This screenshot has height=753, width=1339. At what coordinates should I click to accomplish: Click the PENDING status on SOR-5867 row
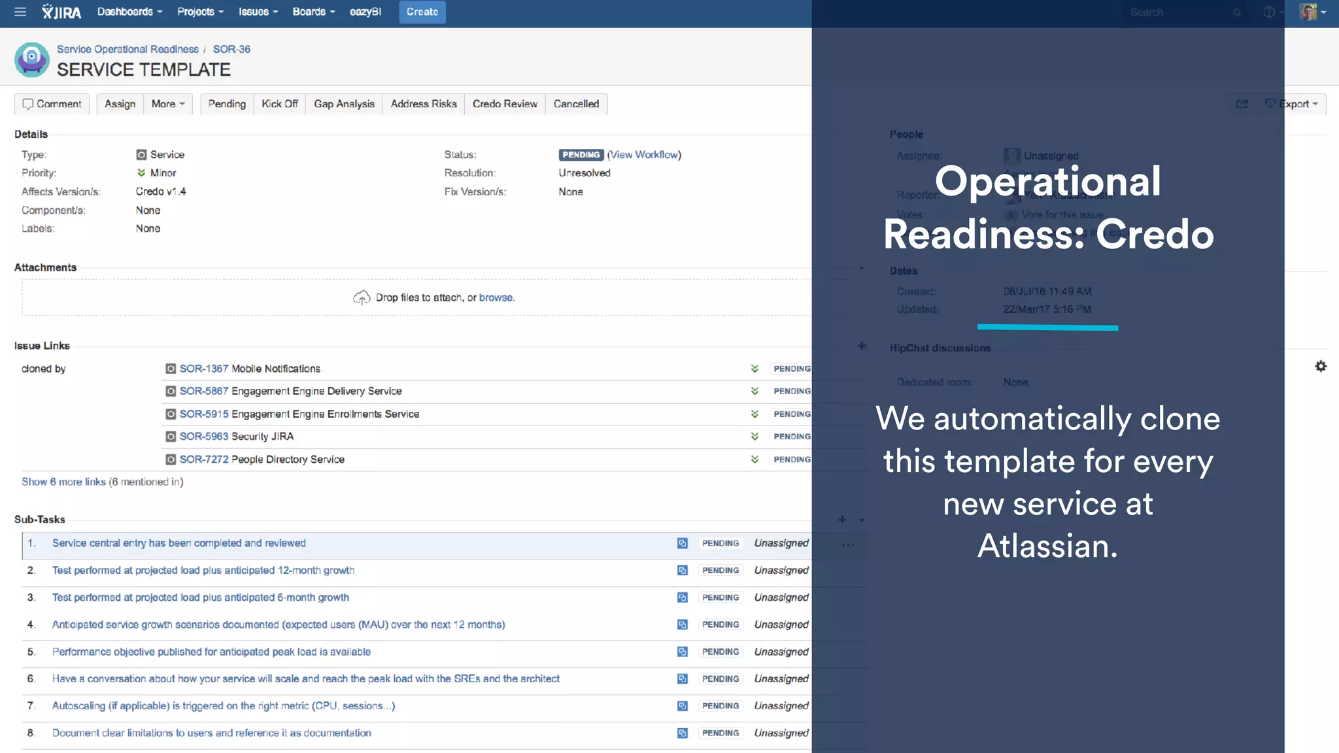coord(792,391)
